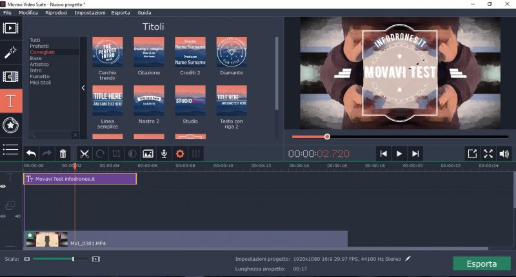Open the Esporta menu
This screenshot has height=277, width=516.
[121, 12]
